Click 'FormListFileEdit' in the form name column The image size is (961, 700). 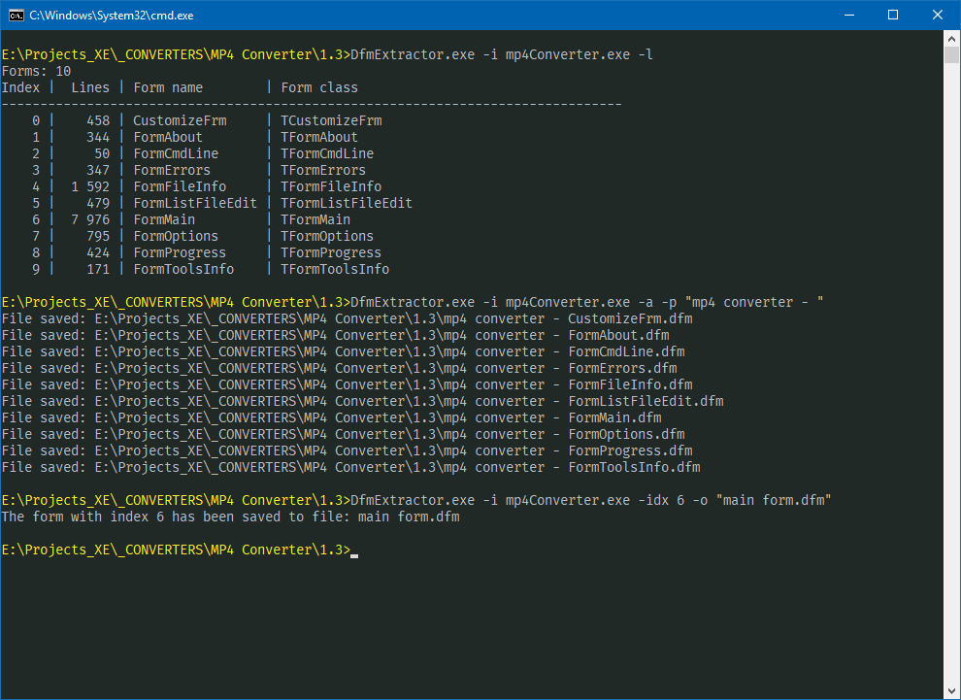(195, 204)
